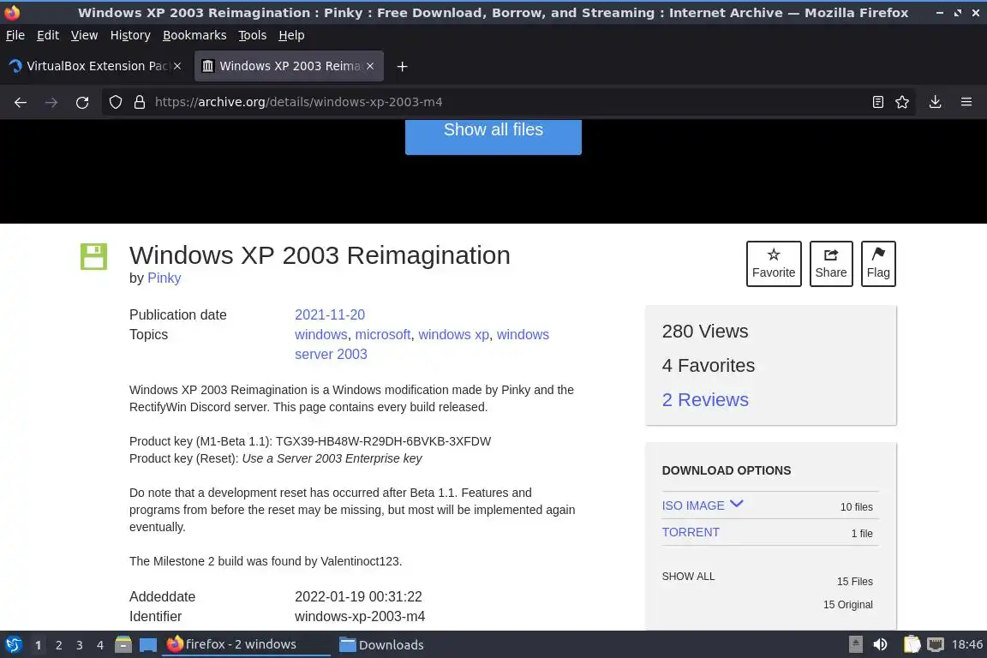Open the Firefox hamburger menu
This screenshot has height=658, width=987.
tap(966, 102)
